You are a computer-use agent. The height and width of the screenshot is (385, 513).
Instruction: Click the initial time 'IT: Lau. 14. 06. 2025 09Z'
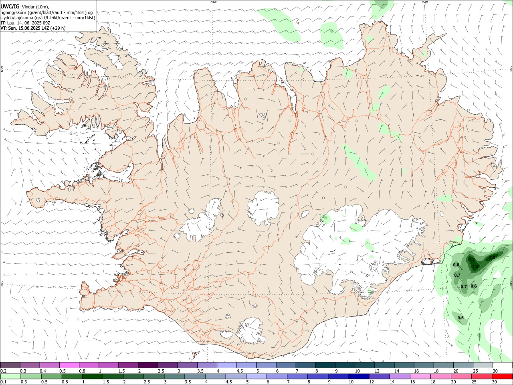(25, 23)
